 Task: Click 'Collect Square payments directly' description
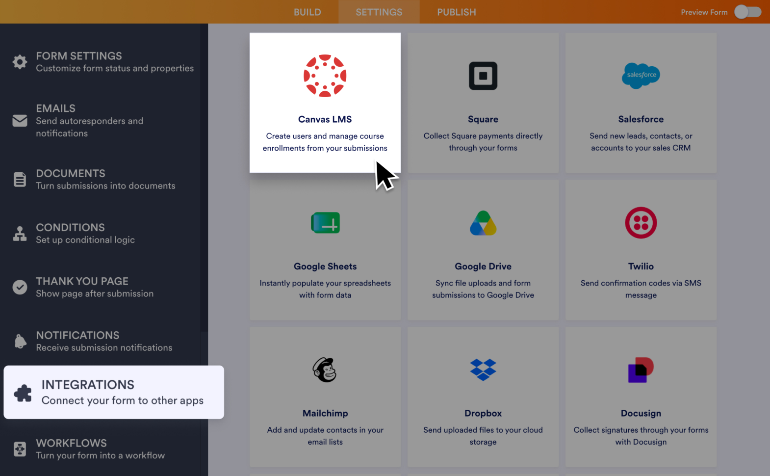coord(483,142)
